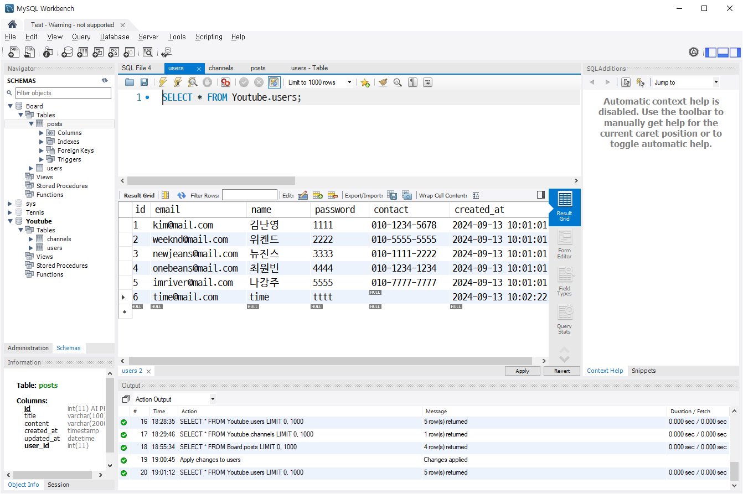This screenshot has width=743, height=494.
Task: Collapse the Board schema
Action: pyautogui.click(x=10, y=106)
